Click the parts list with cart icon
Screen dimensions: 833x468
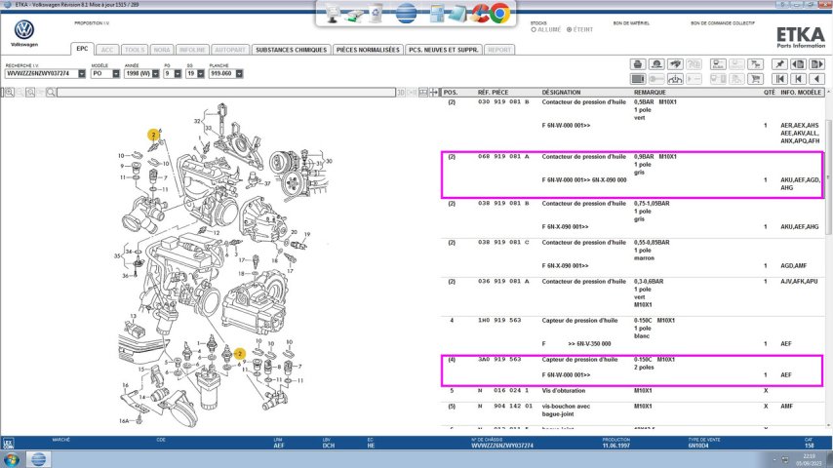point(755,64)
